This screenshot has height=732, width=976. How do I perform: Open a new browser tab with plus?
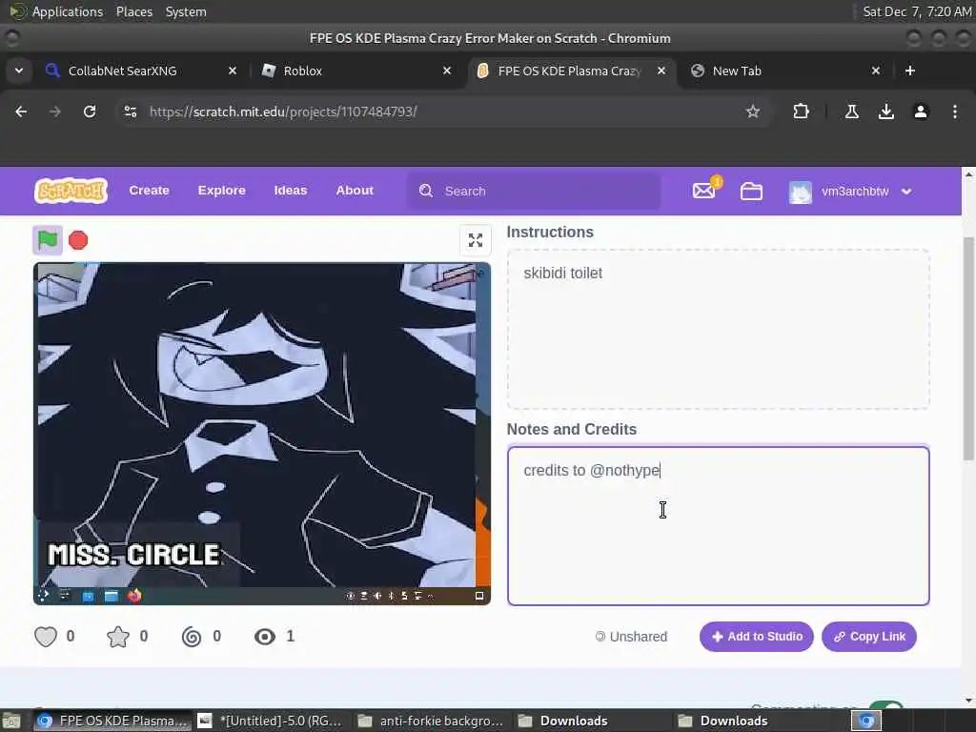point(910,71)
